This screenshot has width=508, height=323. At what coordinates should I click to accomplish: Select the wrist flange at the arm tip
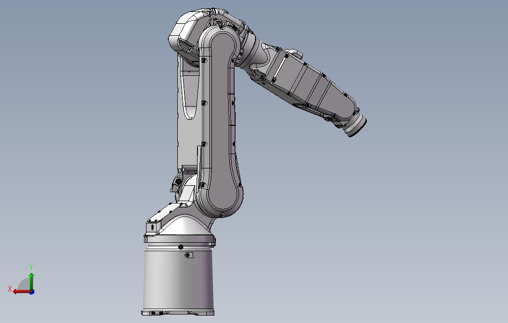[x=356, y=124]
